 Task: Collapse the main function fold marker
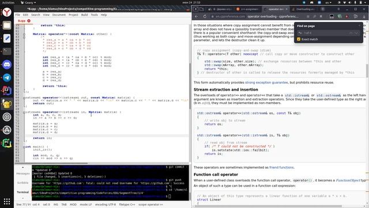point(24,147)
